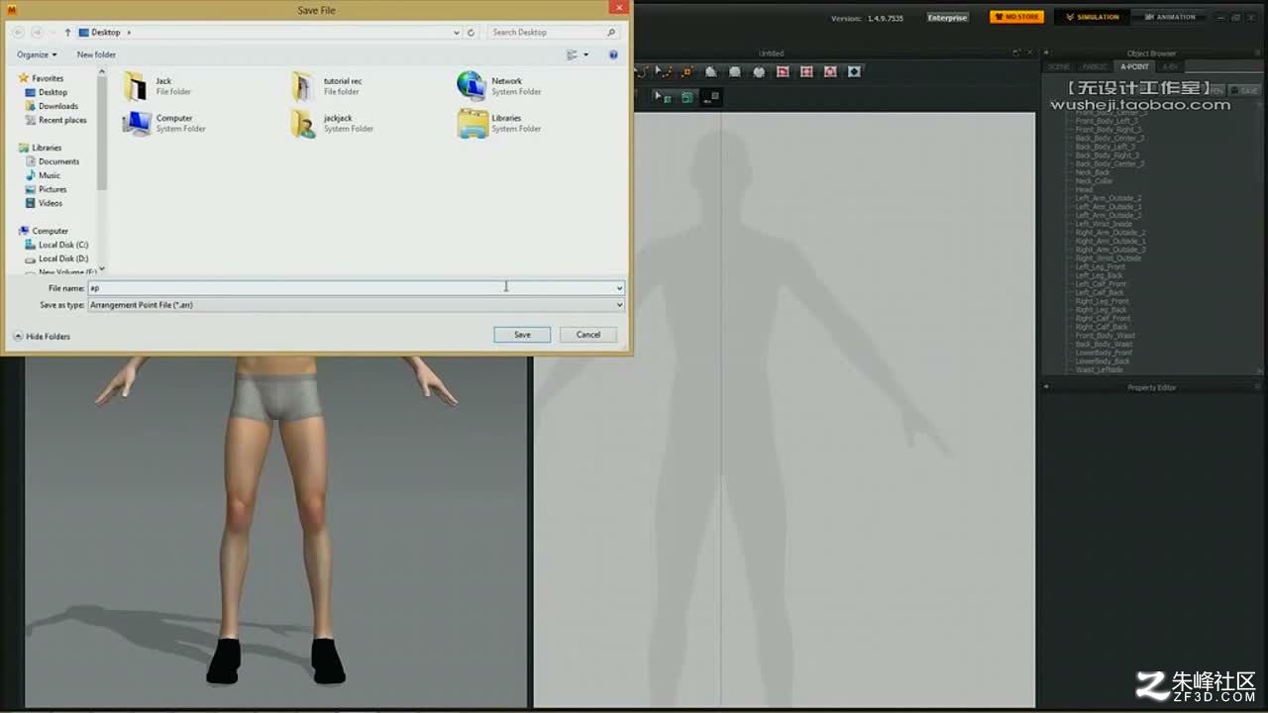The height and width of the screenshot is (713, 1268).
Task: Click the edit curve point tool icon
Action: point(664,71)
